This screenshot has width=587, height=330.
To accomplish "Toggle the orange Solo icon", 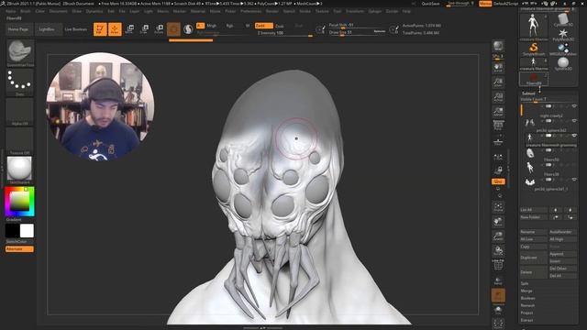I will coord(498,295).
